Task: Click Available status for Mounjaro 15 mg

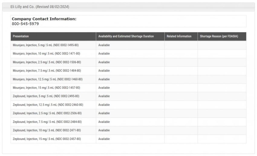Action: pyautogui.click(x=104, y=88)
